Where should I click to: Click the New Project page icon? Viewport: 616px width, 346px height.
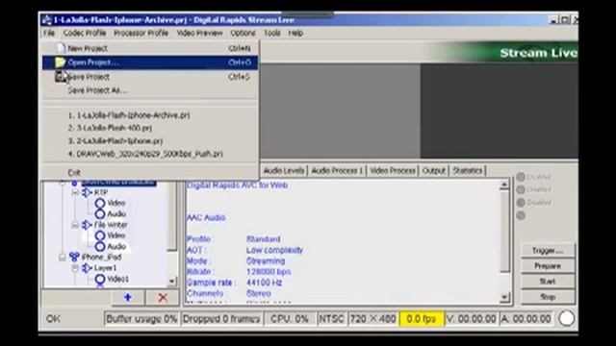click(x=61, y=48)
